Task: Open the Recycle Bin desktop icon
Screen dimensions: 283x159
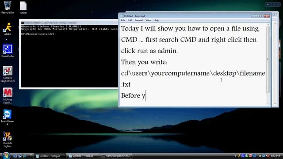Action: click(x=8, y=7)
